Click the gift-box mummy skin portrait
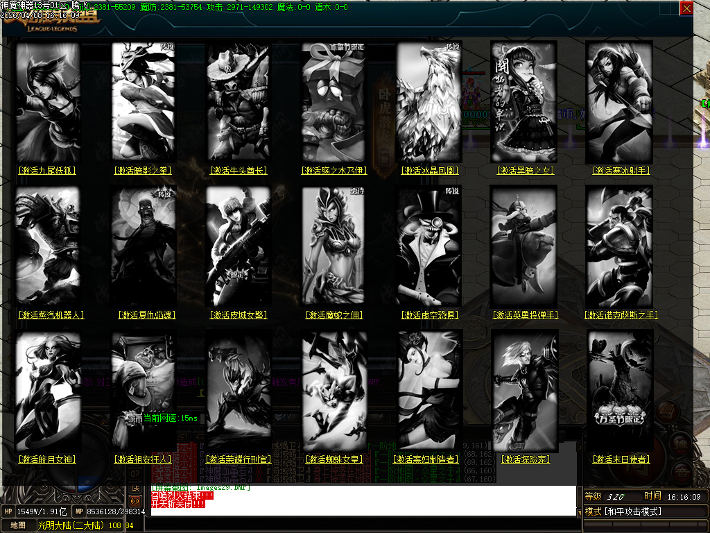Screen dimensions: 710x533 [334, 102]
